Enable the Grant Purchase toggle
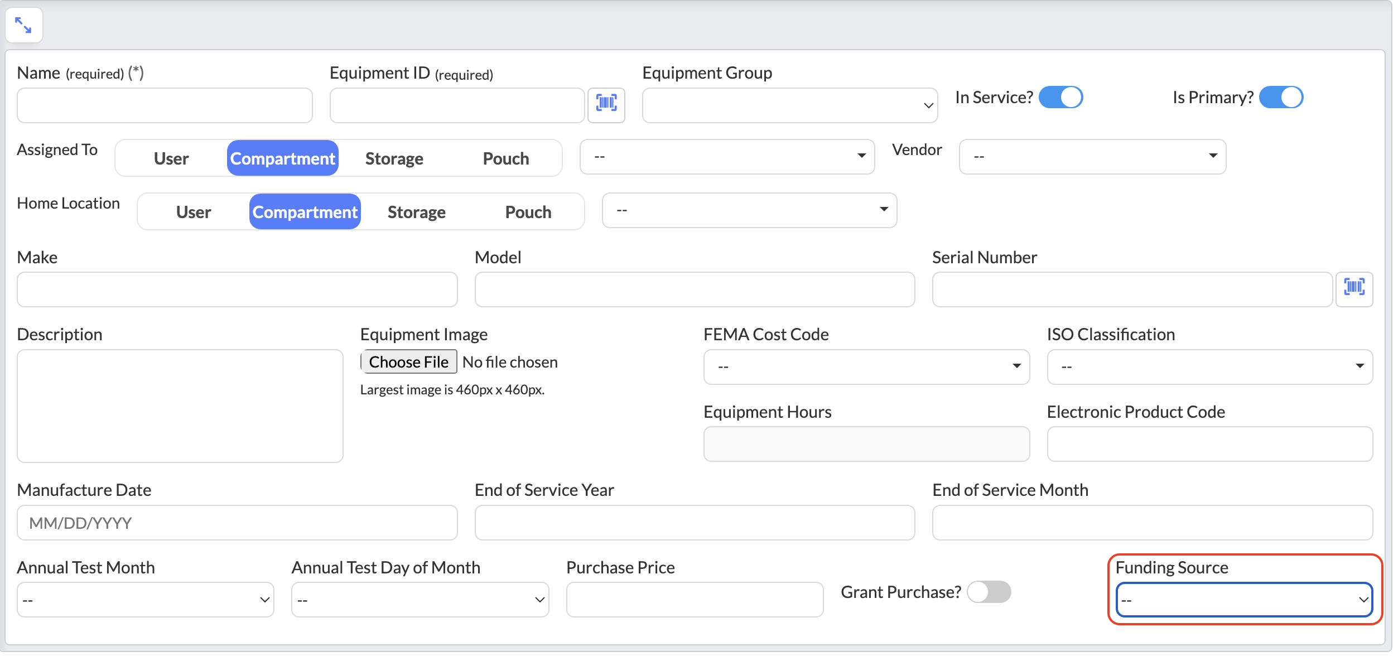The image size is (1398, 666). tap(989, 592)
